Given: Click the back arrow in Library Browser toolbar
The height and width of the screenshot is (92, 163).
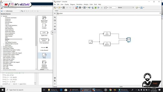Looking at the screenshot, I should (2, 11).
